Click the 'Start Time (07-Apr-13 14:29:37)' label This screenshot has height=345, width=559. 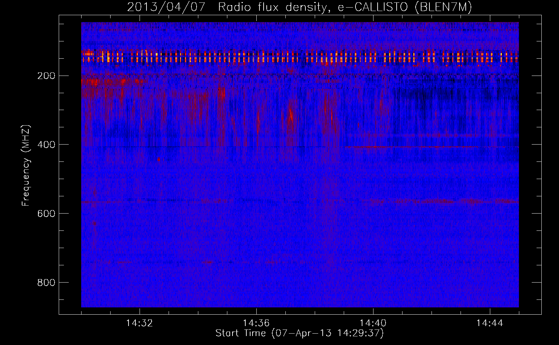(x=300, y=333)
